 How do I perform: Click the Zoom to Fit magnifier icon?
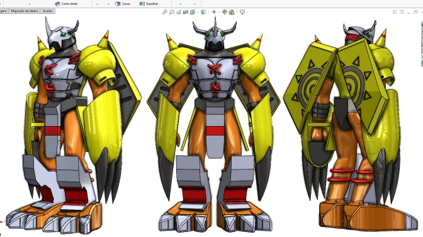(164, 12)
